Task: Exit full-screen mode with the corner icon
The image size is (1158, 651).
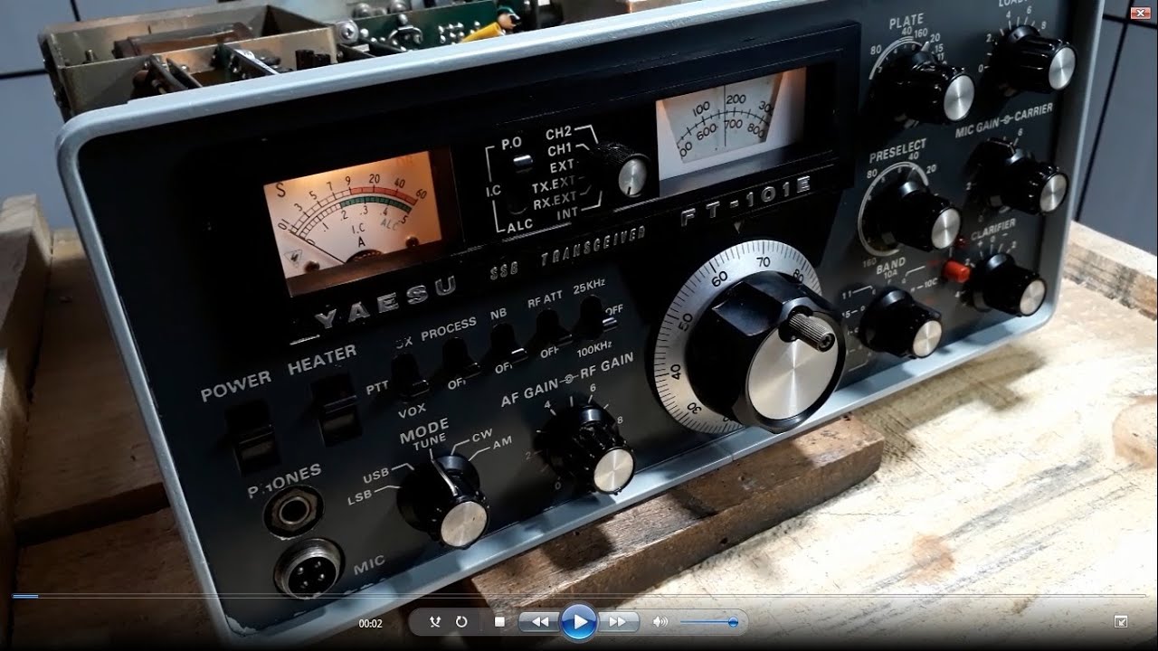Action: coord(1121,621)
